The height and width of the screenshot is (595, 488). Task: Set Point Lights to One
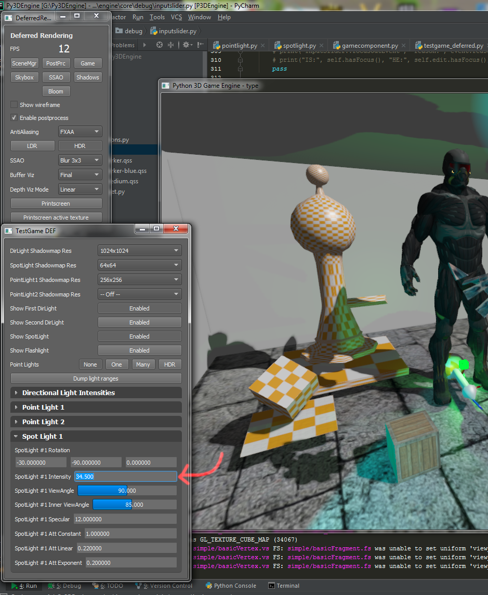[x=116, y=364]
